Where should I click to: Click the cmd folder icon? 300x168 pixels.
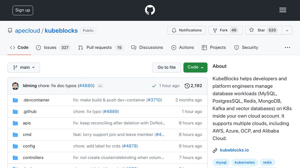[x=15, y=135]
